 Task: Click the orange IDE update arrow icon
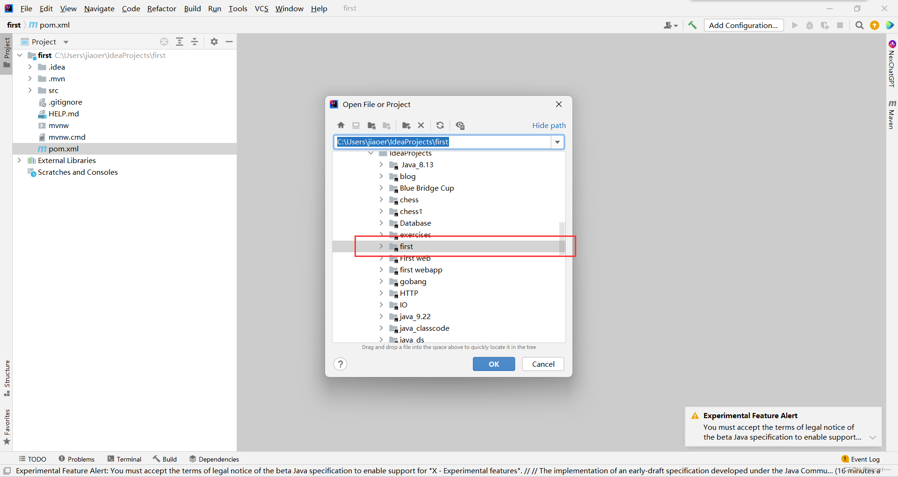point(875,25)
